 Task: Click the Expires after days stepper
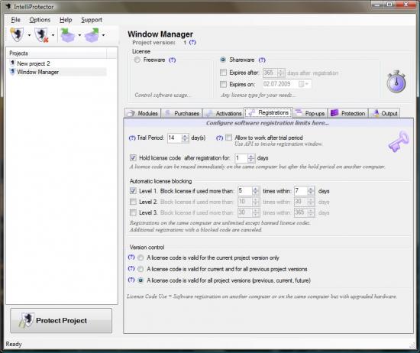coord(281,73)
